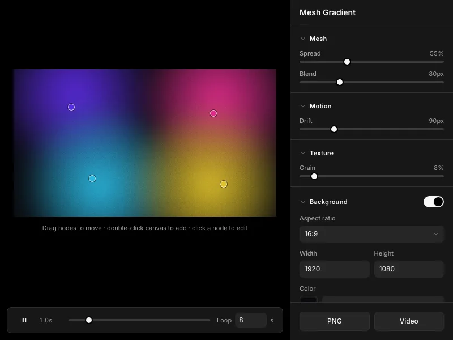Image resolution: width=453 pixels, height=340 pixels.
Task: Pause the animation playback
Action: coord(24,320)
